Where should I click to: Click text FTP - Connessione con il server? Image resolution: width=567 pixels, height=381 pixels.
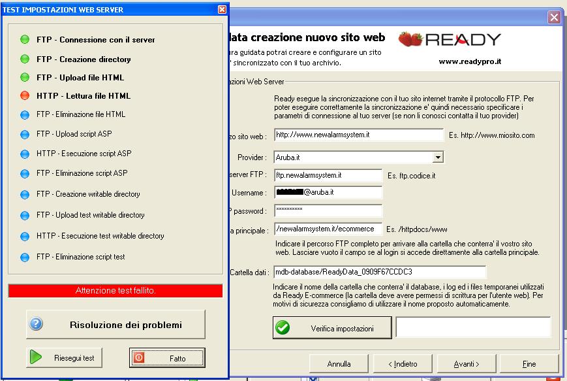95,40
